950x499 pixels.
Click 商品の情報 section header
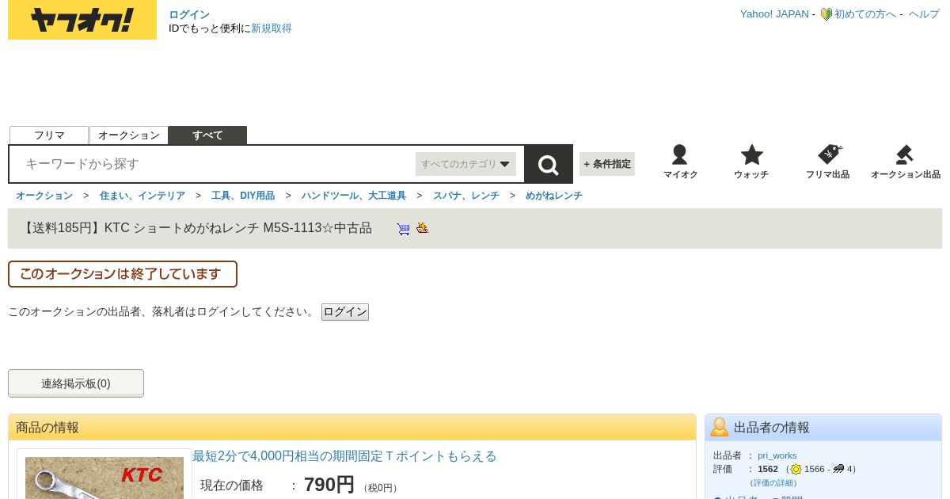coord(352,427)
